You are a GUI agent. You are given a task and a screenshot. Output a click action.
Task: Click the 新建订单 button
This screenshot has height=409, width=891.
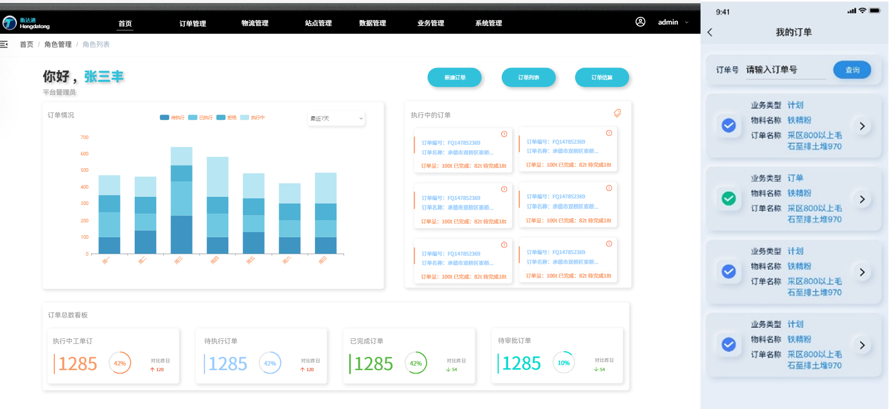454,78
